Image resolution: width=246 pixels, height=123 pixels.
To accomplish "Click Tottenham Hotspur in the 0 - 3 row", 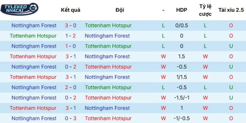I will pos(108,118).
